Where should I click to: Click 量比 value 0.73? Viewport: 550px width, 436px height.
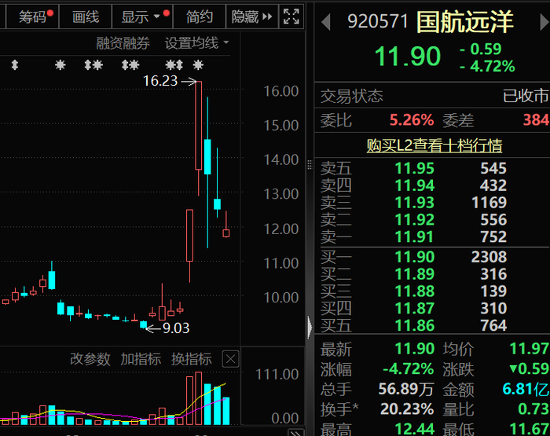click(x=533, y=409)
